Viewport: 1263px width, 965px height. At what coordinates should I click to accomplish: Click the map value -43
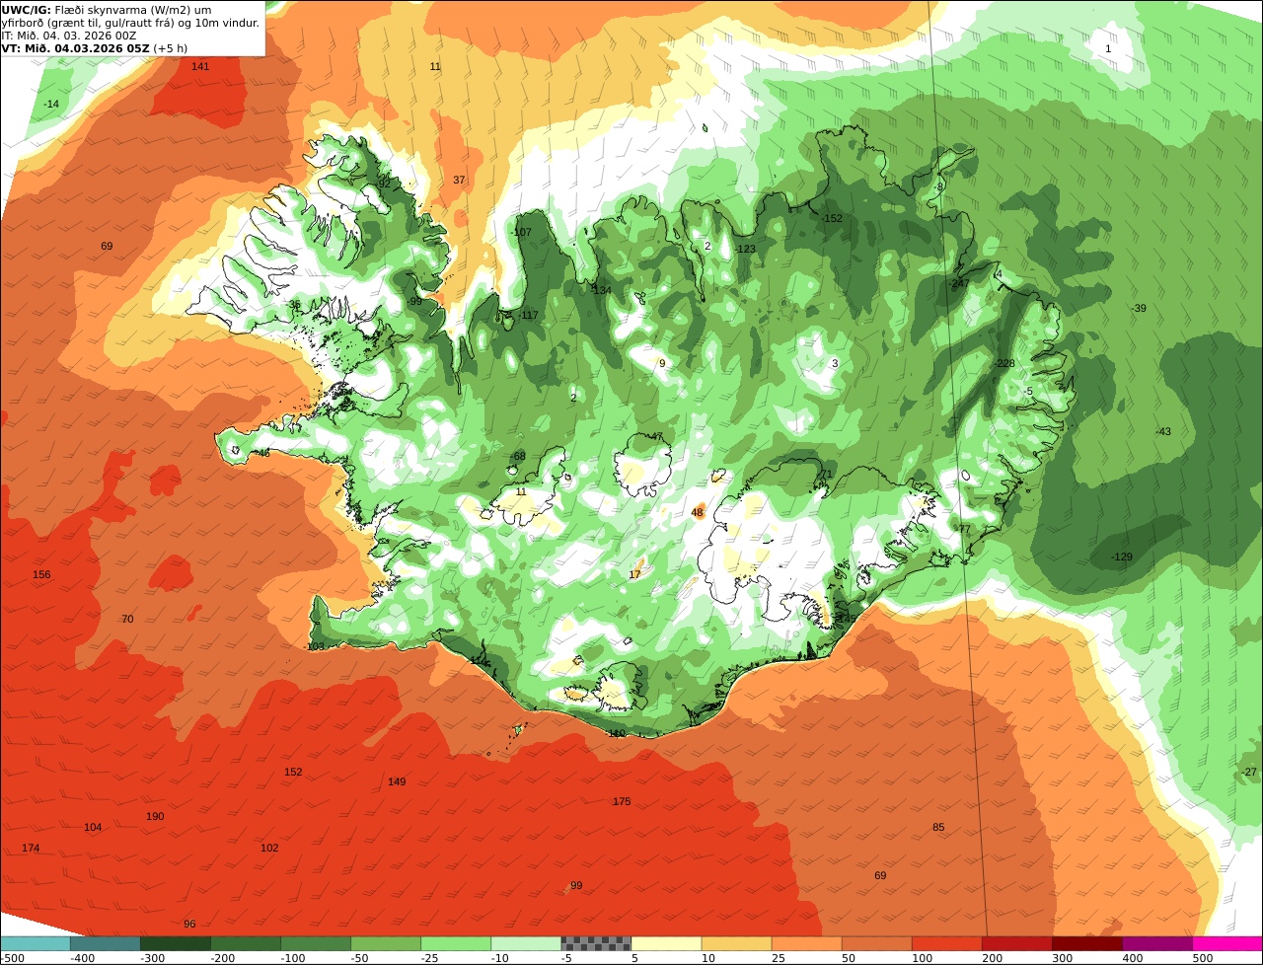pos(1162,431)
